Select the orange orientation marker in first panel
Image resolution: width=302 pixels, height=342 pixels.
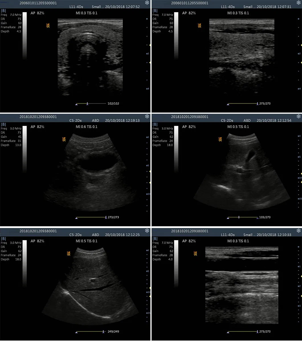(48, 26)
